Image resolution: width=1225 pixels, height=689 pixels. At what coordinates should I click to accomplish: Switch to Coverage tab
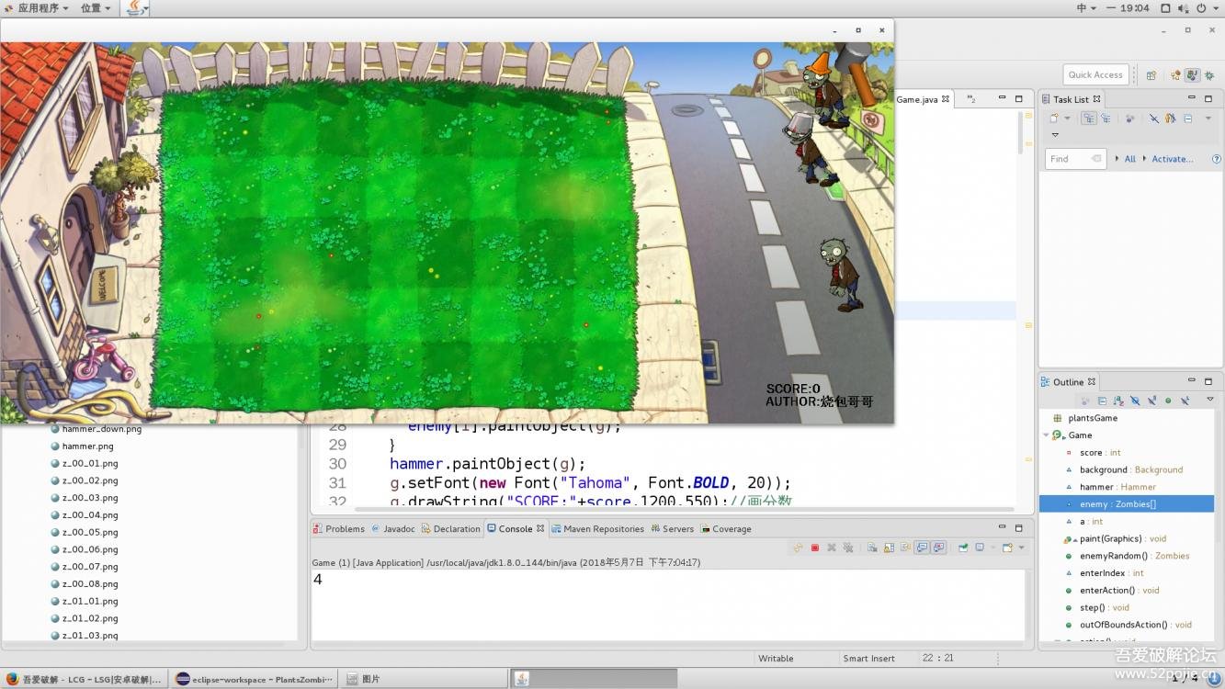(726, 528)
